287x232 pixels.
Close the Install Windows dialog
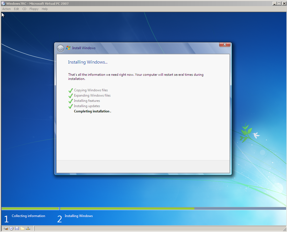(x=225, y=44)
